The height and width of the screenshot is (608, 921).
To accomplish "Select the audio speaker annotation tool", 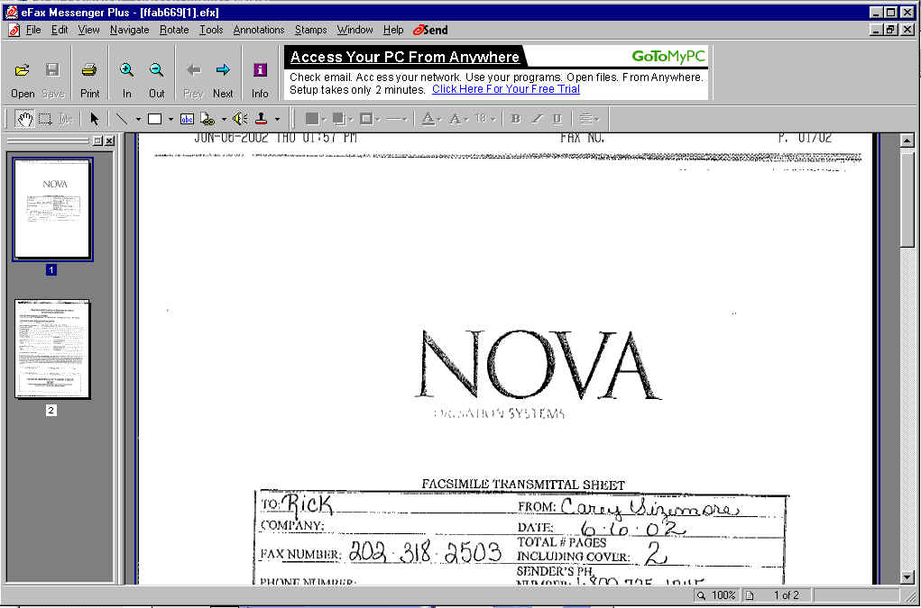I will pyautogui.click(x=240, y=119).
